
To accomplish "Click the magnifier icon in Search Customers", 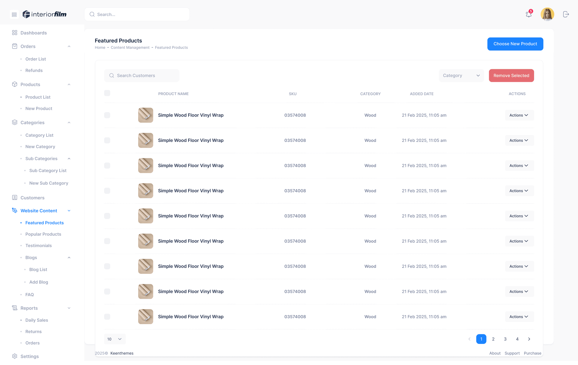I will click(x=111, y=75).
